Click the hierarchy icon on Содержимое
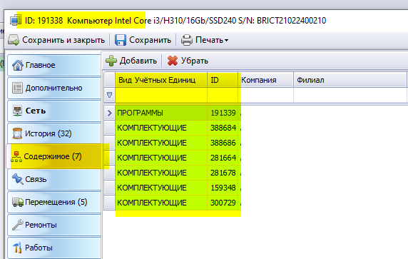 tap(16, 156)
